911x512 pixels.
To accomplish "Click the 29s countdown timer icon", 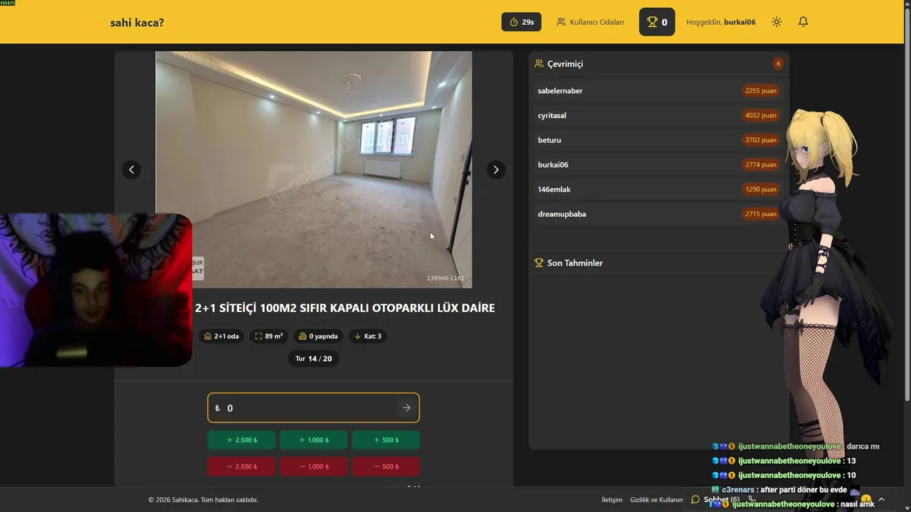I will (x=514, y=22).
